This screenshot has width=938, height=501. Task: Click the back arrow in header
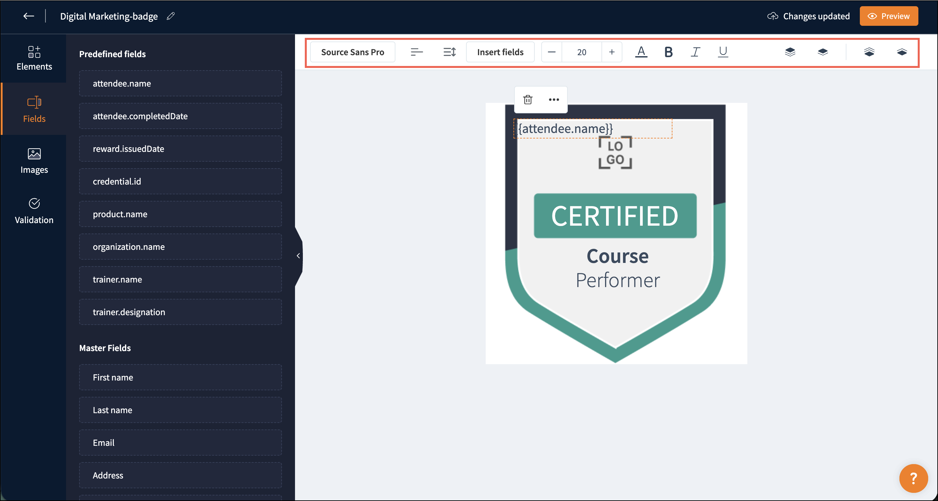[28, 16]
